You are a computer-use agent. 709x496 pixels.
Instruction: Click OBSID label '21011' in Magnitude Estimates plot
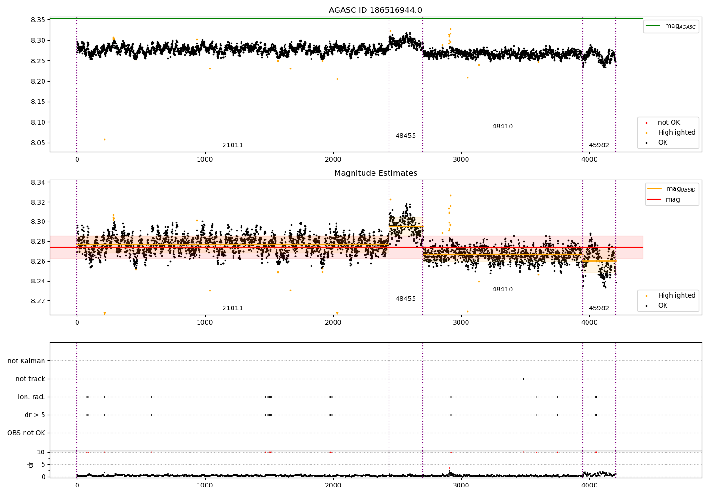click(233, 308)
